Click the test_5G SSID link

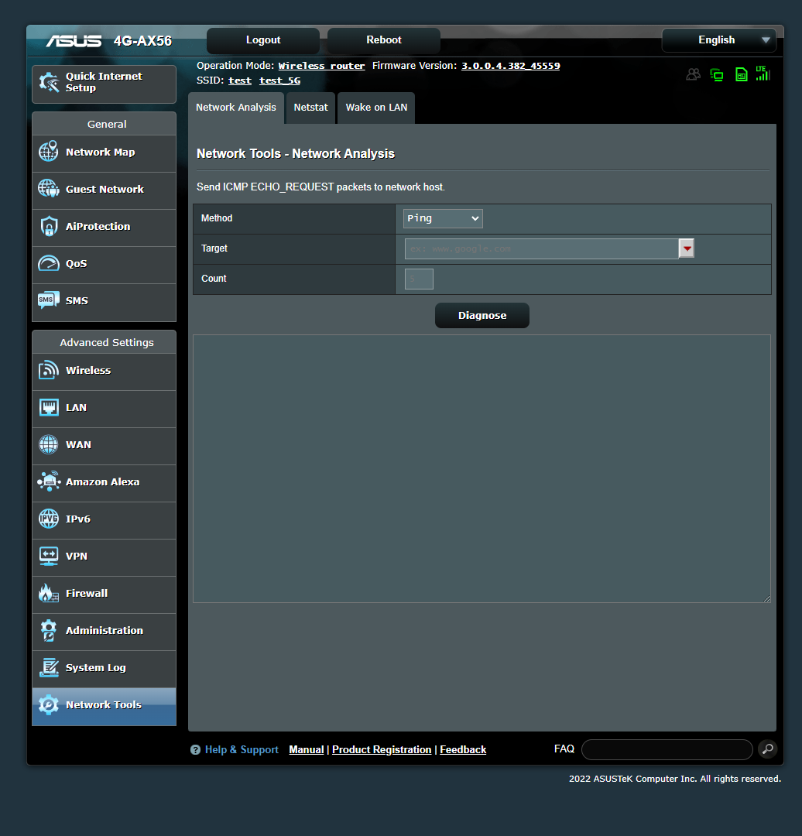pos(280,81)
